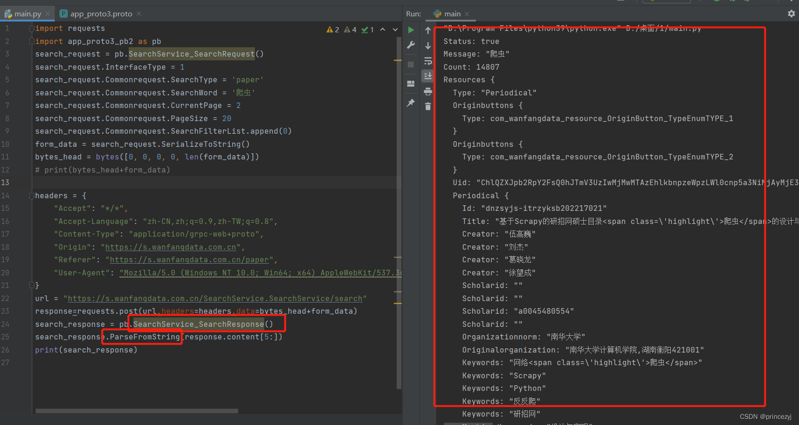Show the 2 warnings indicator
This screenshot has width=799, height=425.
tap(333, 29)
